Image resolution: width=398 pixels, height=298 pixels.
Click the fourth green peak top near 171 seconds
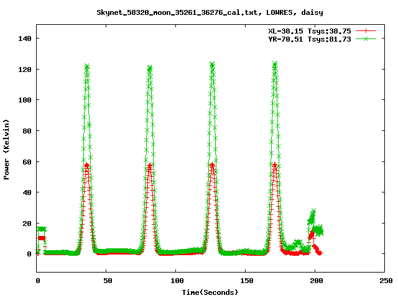pyautogui.click(x=275, y=63)
